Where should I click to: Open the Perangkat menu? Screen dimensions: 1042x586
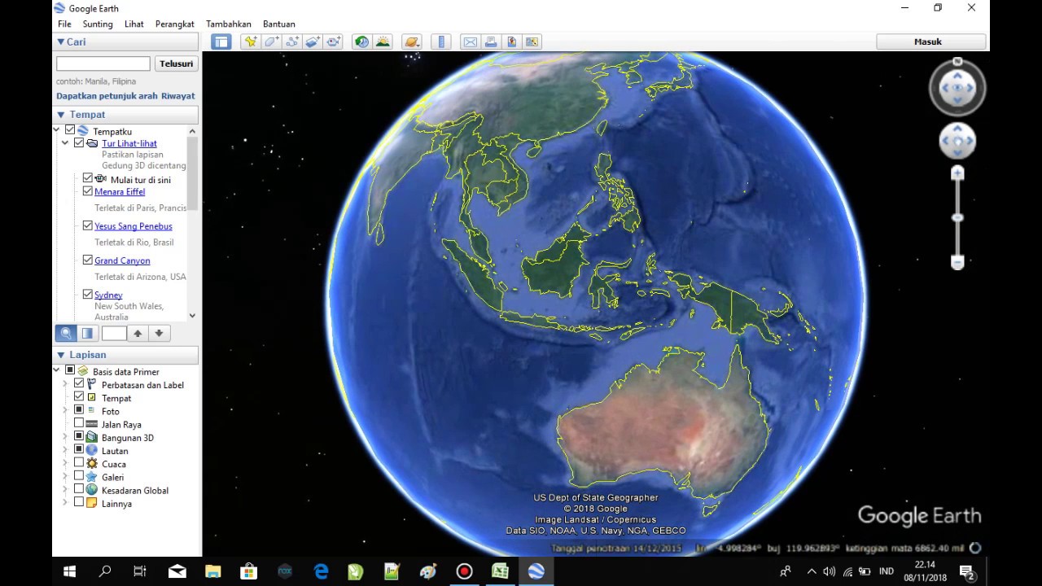pos(174,24)
